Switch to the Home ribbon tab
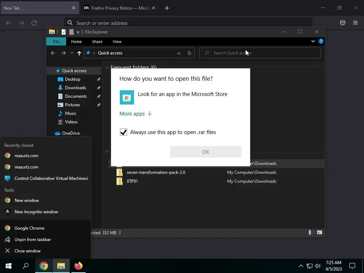Image resolution: width=364 pixels, height=273 pixels. click(x=76, y=42)
